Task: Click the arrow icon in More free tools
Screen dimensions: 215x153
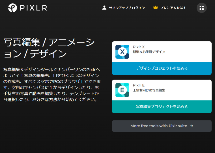Action: (x=192, y=126)
